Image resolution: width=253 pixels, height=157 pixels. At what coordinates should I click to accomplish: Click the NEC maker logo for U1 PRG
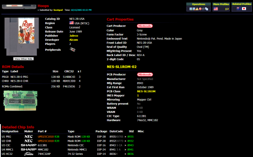[28, 136]
